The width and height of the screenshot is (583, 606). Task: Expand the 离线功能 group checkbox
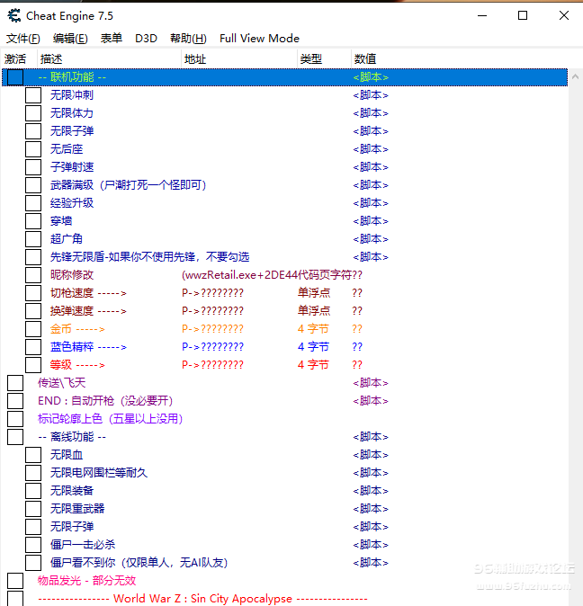15,437
